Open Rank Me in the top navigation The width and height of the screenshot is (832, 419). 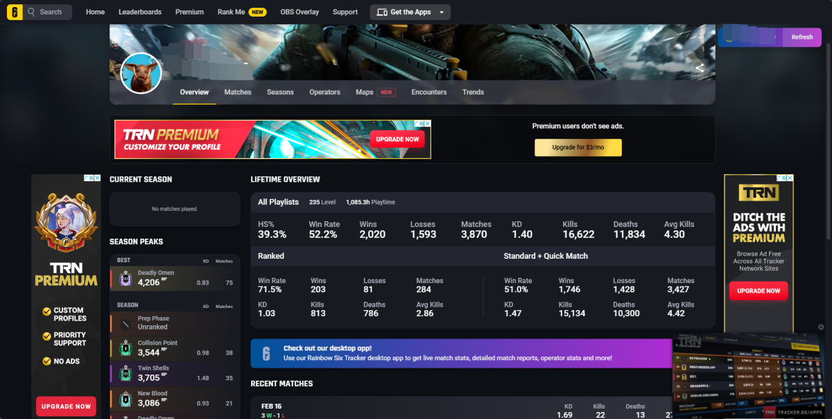tap(241, 12)
